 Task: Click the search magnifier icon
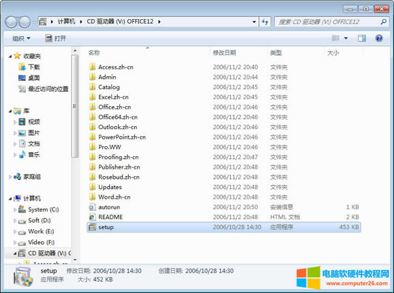(x=384, y=22)
